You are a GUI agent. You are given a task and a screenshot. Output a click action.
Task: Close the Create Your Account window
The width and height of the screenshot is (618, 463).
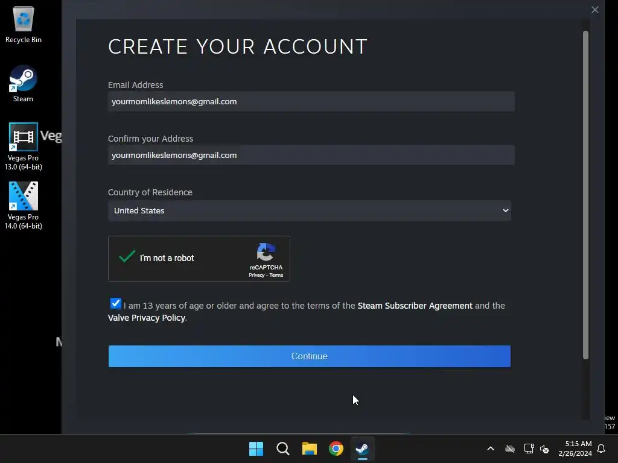coord(594,10)
